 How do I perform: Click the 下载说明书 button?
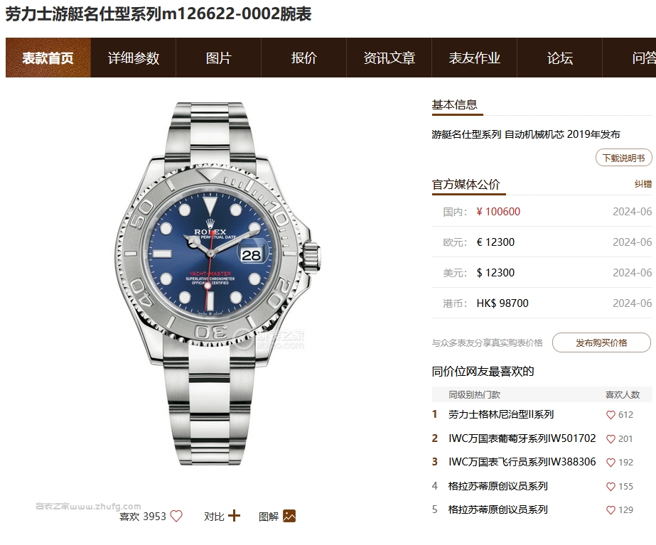click(623, 158)
